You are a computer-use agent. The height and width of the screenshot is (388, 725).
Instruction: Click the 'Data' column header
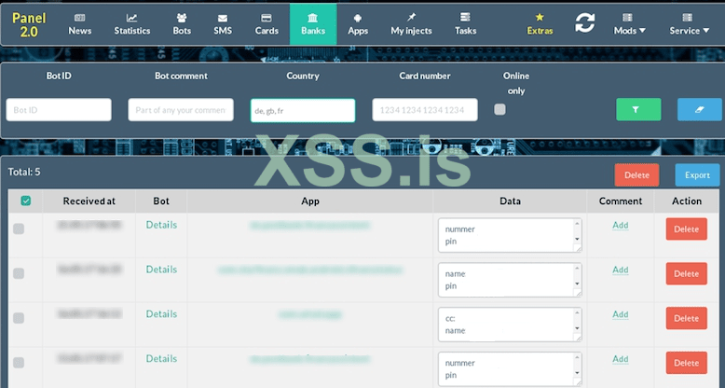510,201
